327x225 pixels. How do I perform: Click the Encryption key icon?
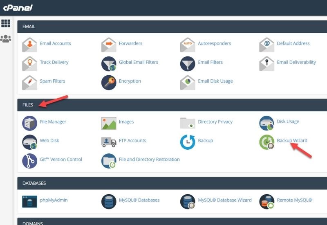point(109,83)
